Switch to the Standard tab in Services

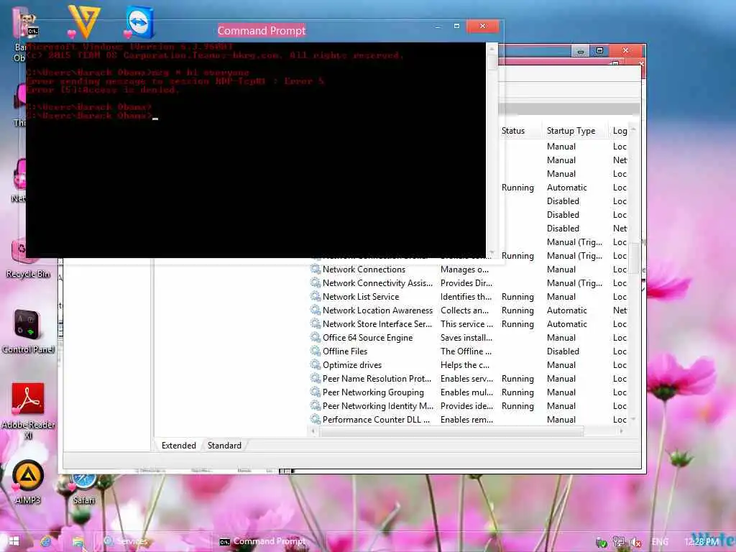(224, 446)
